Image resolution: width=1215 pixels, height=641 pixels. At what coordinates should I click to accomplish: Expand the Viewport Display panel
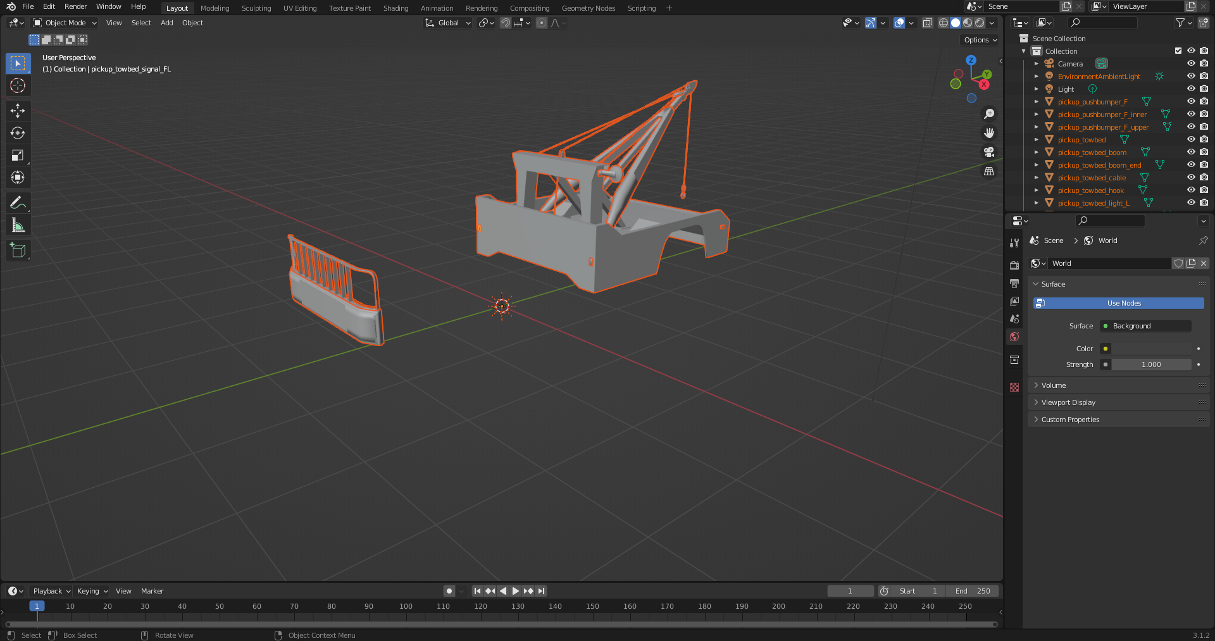point(1068,402)
